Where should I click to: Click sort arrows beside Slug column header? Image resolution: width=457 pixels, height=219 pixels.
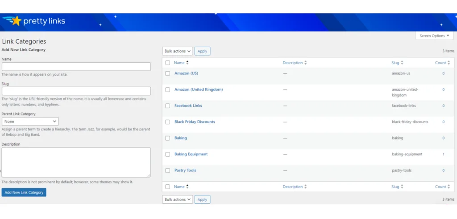402,63
